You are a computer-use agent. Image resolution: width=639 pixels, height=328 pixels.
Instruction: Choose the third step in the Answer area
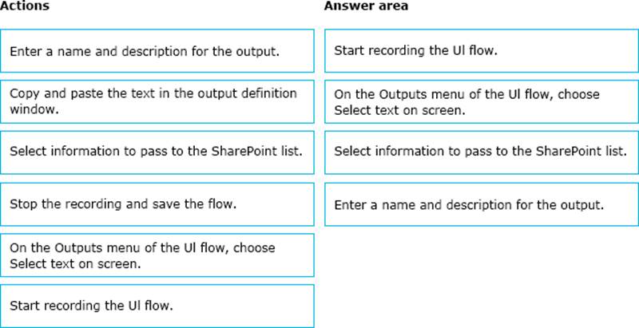click(x=482, y=152)
